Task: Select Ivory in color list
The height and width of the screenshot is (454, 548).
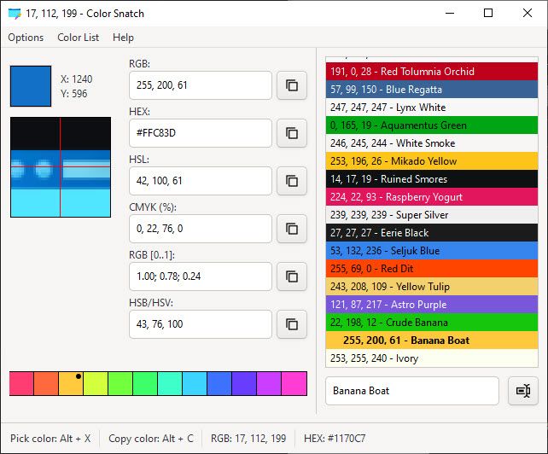Action: click(432, 358)
